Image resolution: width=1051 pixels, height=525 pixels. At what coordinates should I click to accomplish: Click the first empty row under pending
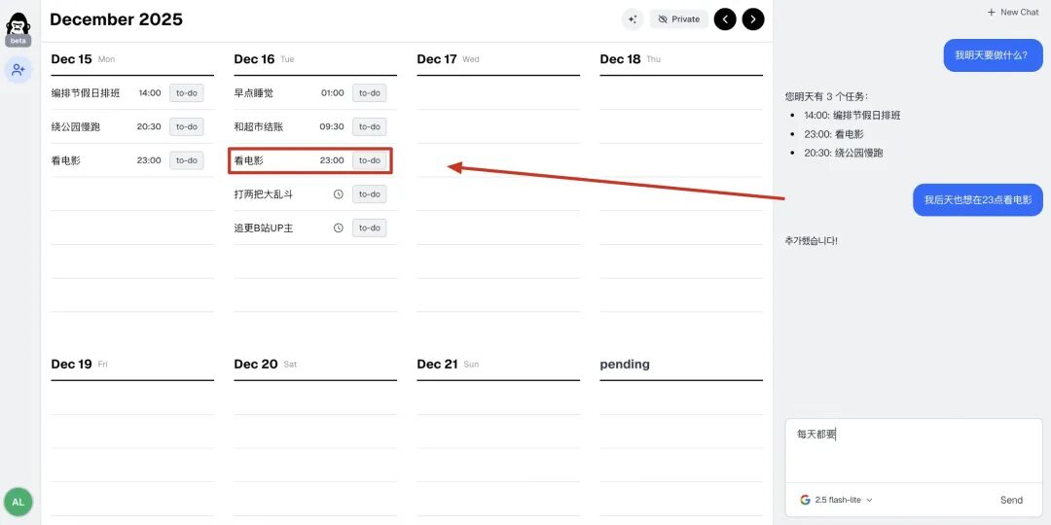point(680,398)
